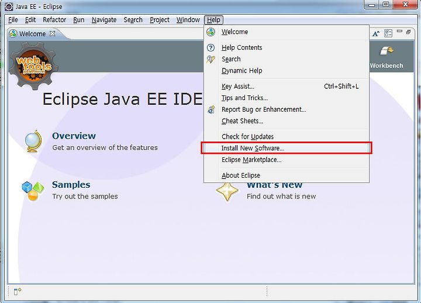This screenshot has width=421, height=303.
Task: Click the 'Eclipse Java EE IDE' heading
Action: (122, 99)
